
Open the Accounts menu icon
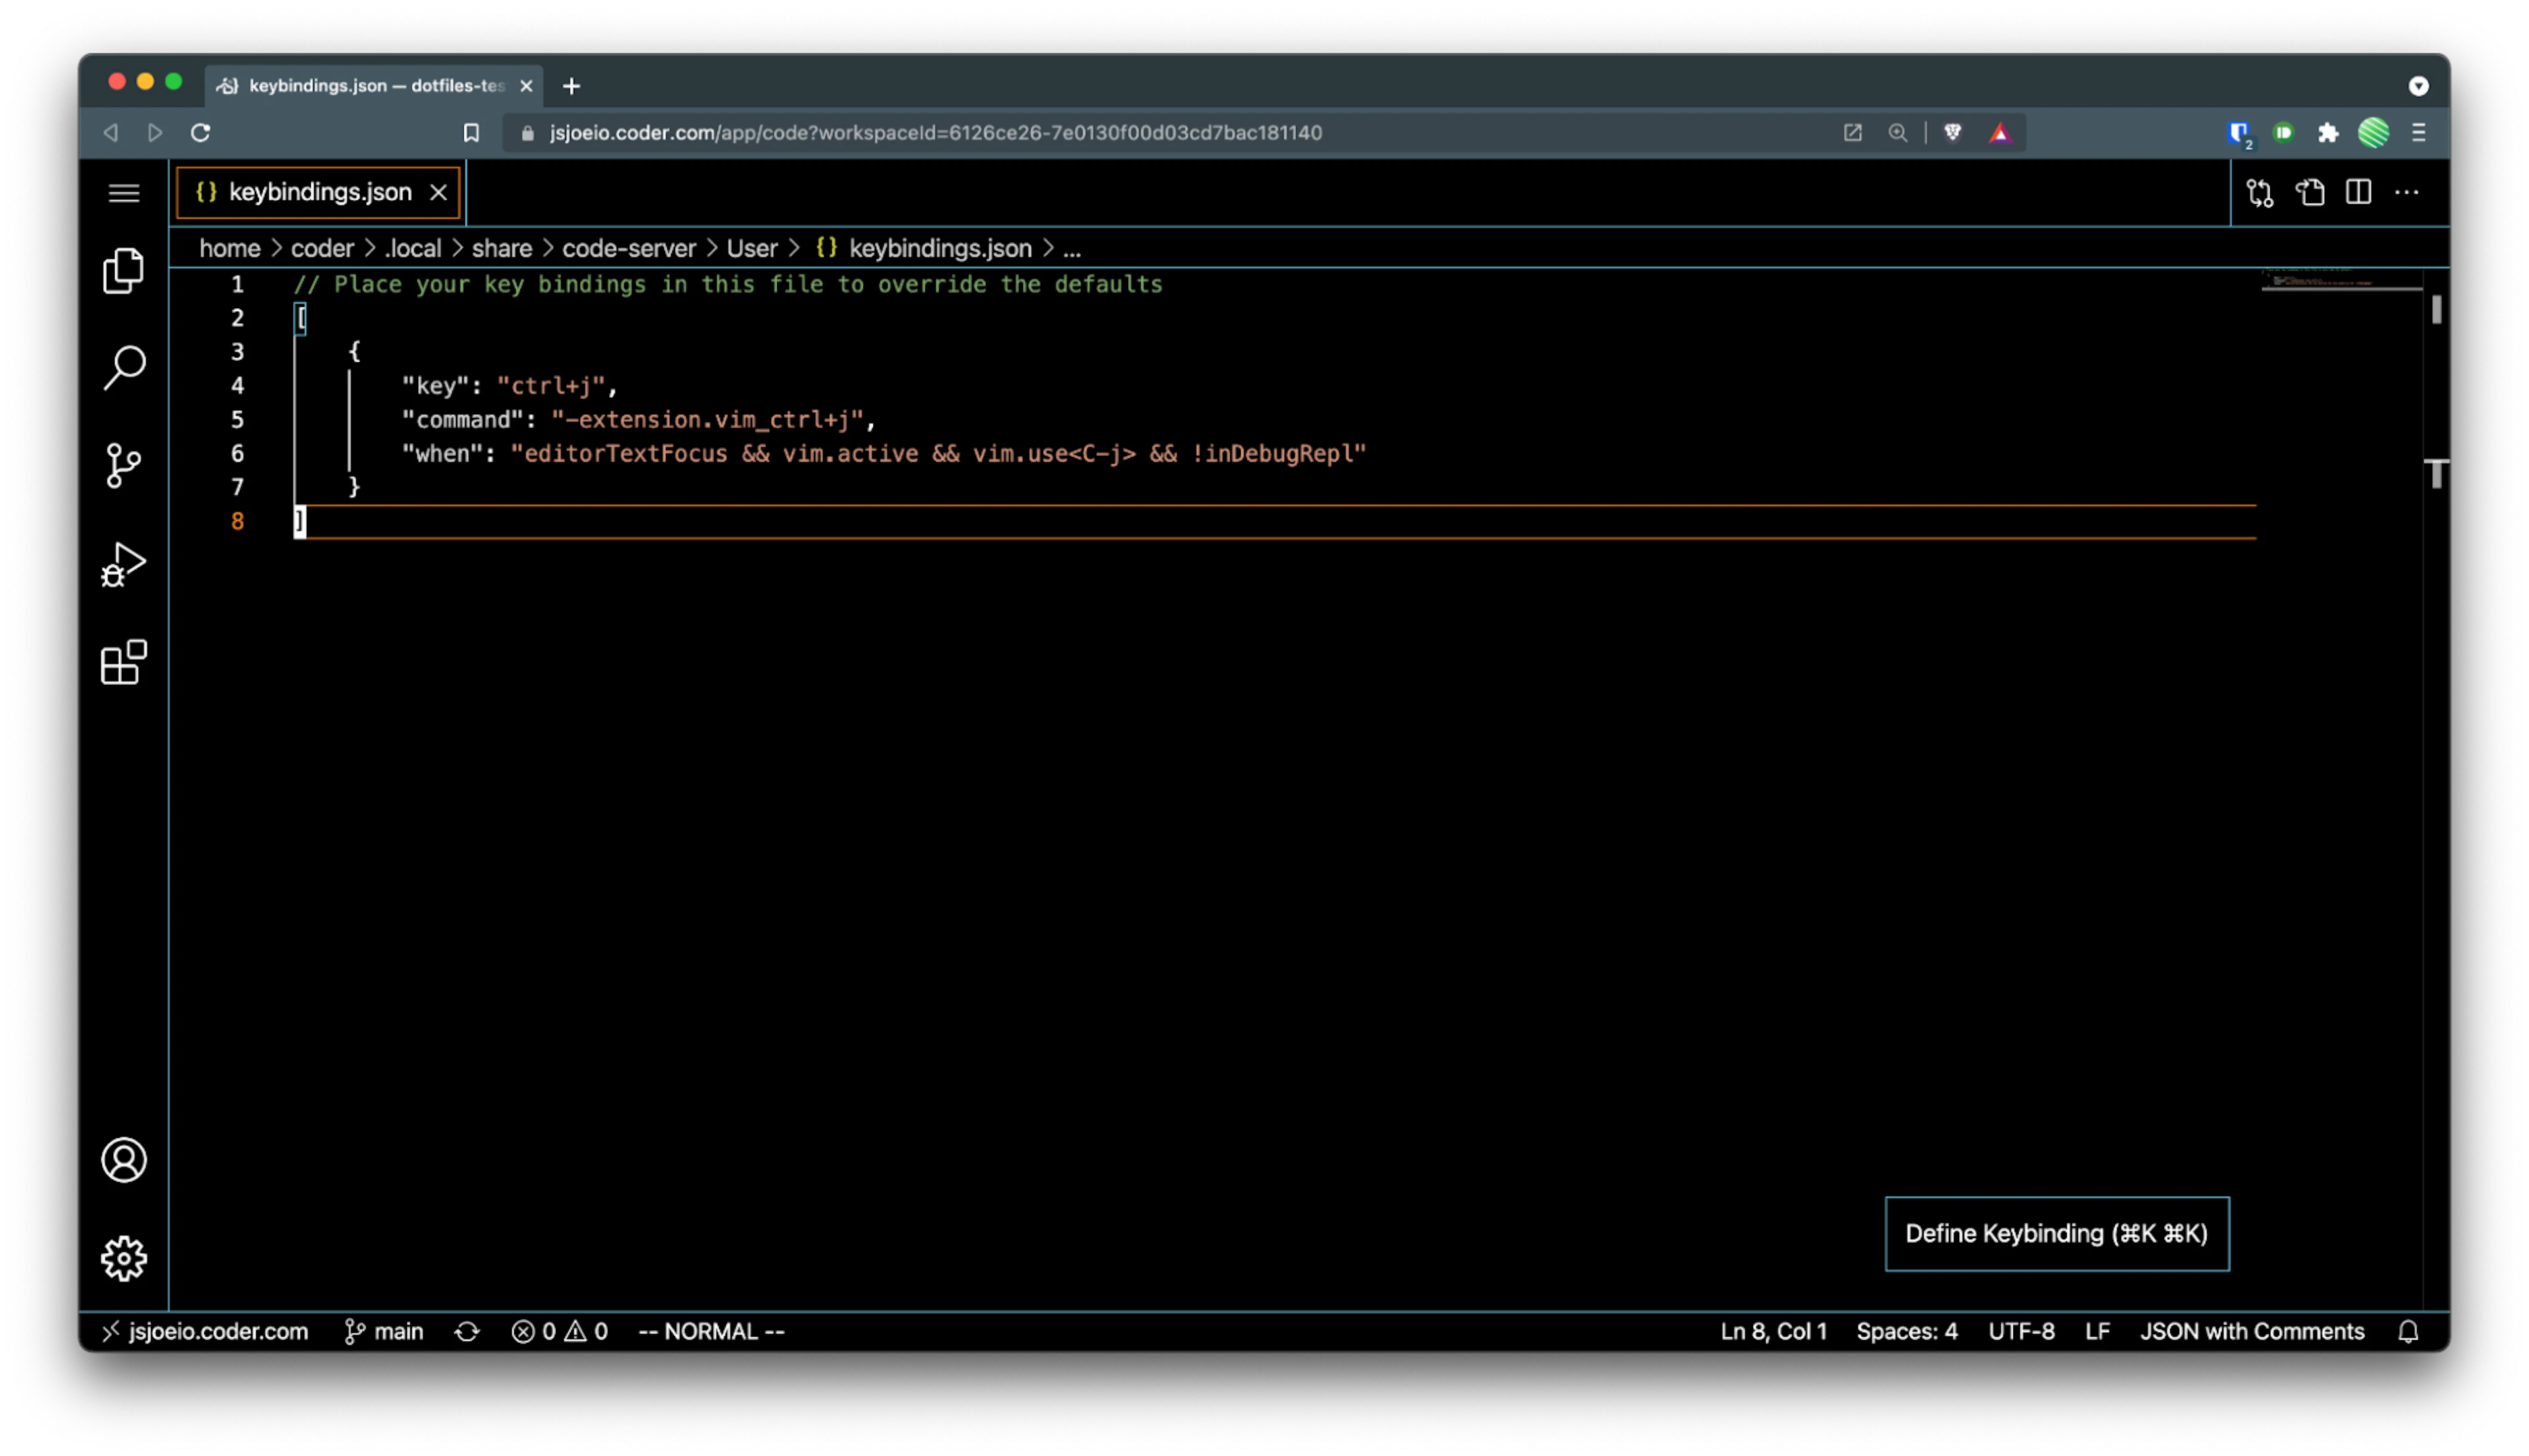(x=124, y=1160)
